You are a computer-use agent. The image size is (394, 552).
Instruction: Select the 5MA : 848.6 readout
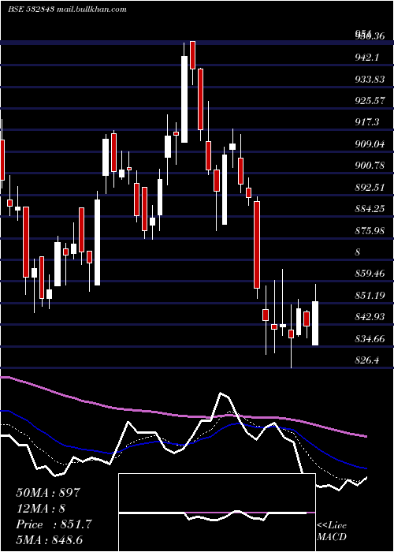click(x=49, y=540)
